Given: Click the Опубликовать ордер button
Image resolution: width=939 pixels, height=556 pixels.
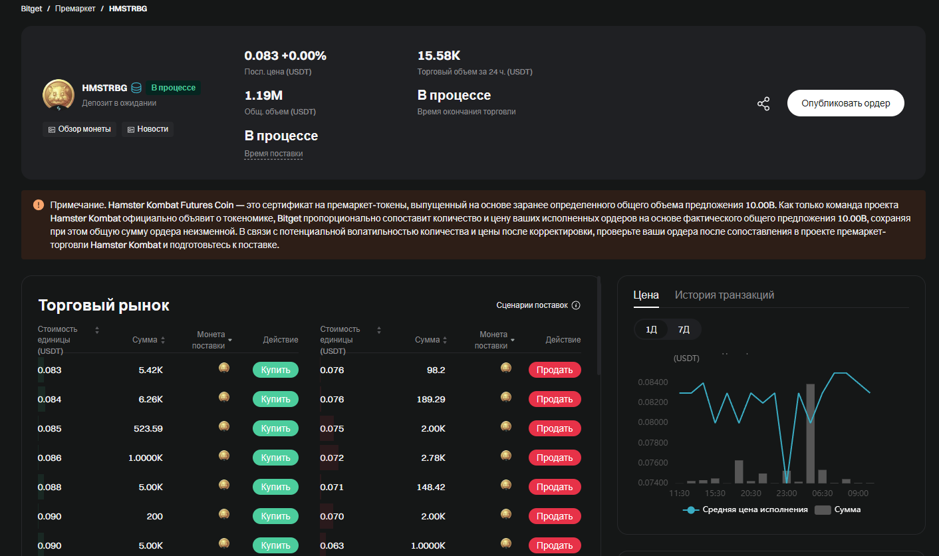Looking at the screenshot, I should [846, 104].
